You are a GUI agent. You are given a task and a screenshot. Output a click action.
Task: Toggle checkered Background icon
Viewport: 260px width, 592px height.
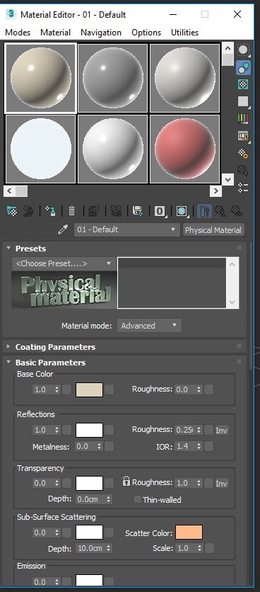(244, 84)
